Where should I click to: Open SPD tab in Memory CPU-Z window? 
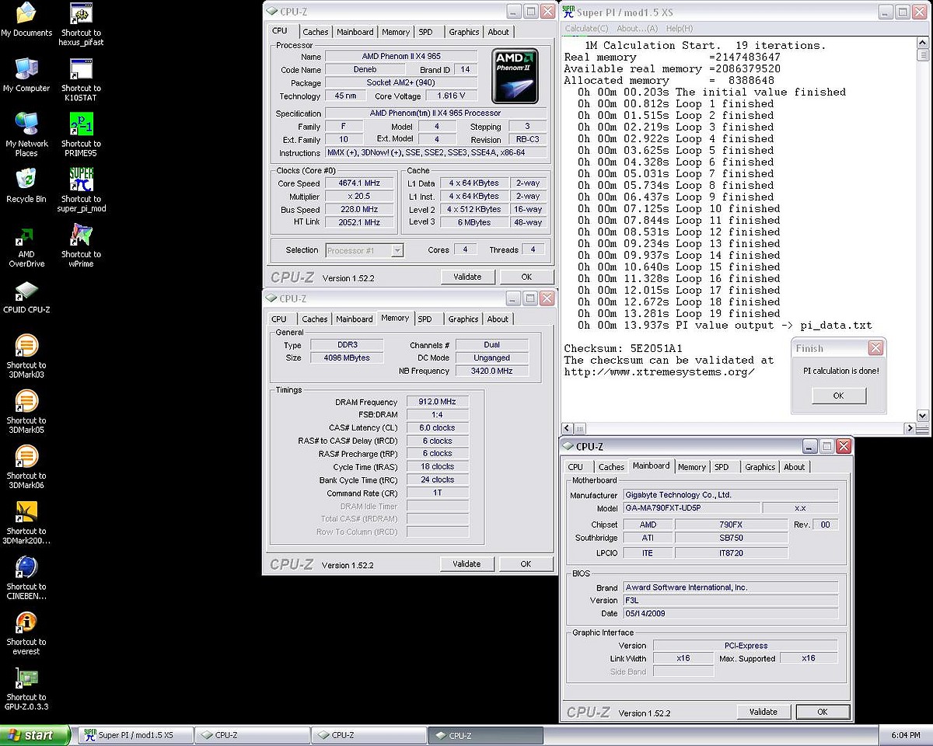(425, 319)
